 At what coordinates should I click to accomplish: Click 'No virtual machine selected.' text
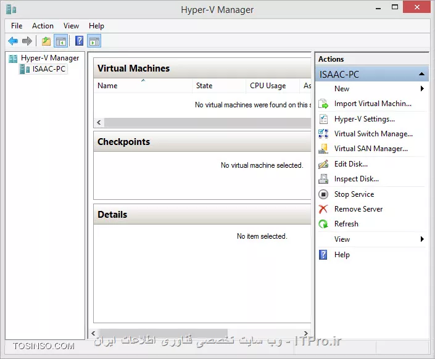[x=262, y=165]
